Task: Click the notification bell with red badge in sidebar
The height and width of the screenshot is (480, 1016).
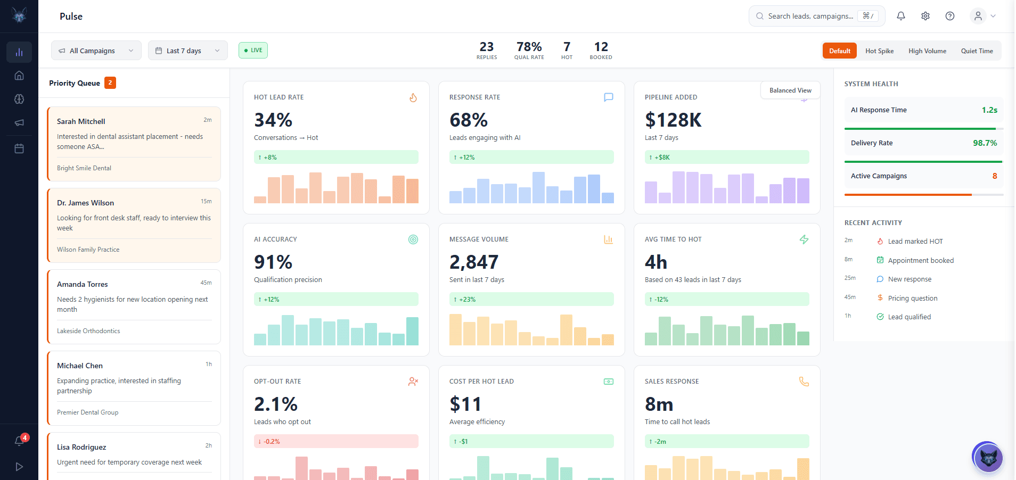Action: point(19,440)
